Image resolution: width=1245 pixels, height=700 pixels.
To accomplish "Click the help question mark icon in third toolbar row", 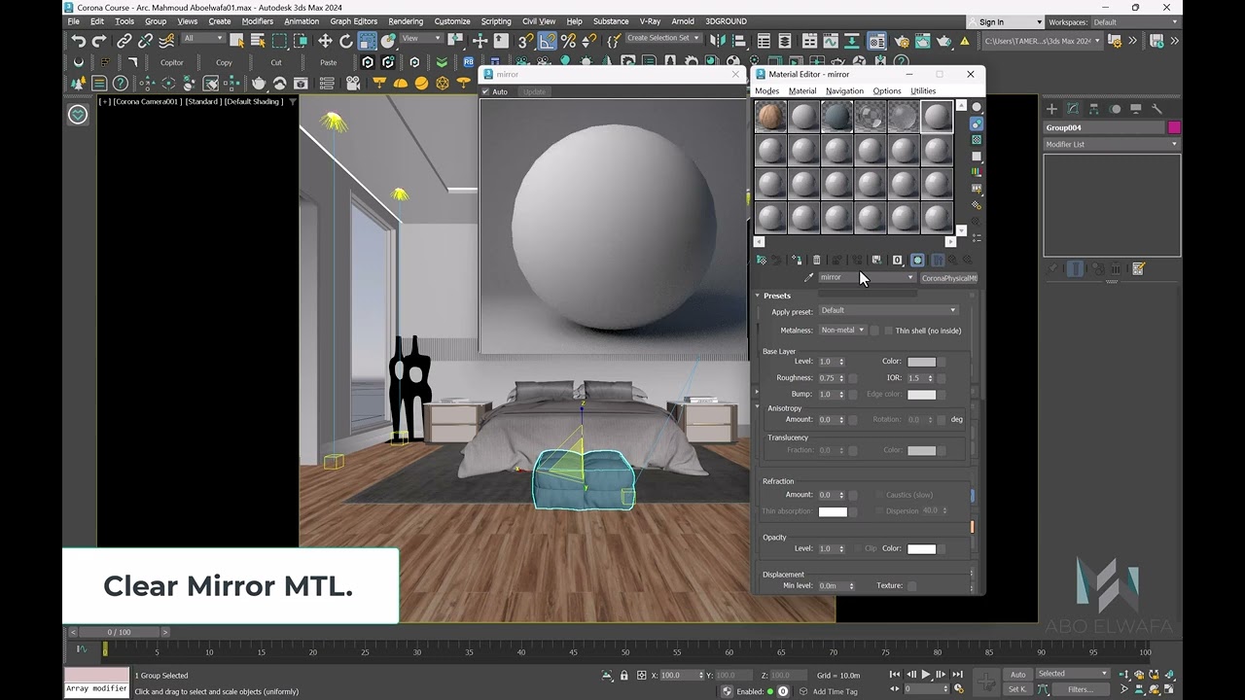I will pos(121,84).
